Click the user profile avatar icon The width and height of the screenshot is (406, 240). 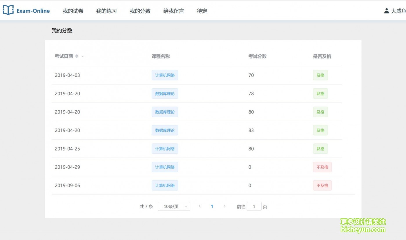pos(386,11)
